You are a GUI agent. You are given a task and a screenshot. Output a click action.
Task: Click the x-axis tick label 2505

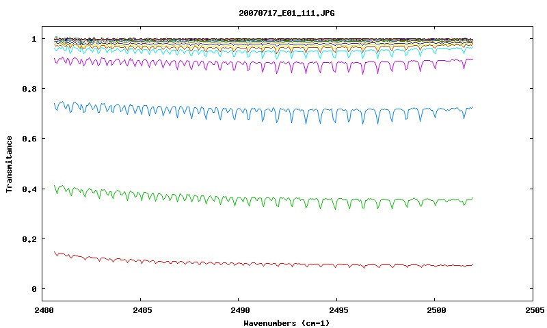[x=535, y=310]
